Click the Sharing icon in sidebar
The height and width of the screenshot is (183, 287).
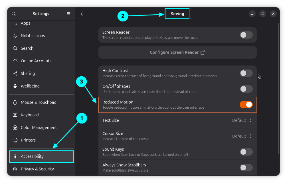click(x=15, y=73)
